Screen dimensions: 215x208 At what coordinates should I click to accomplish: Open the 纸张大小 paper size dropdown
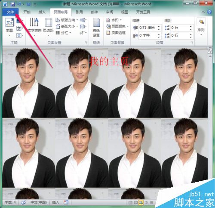pyautogui.click(x=67, y=26)
